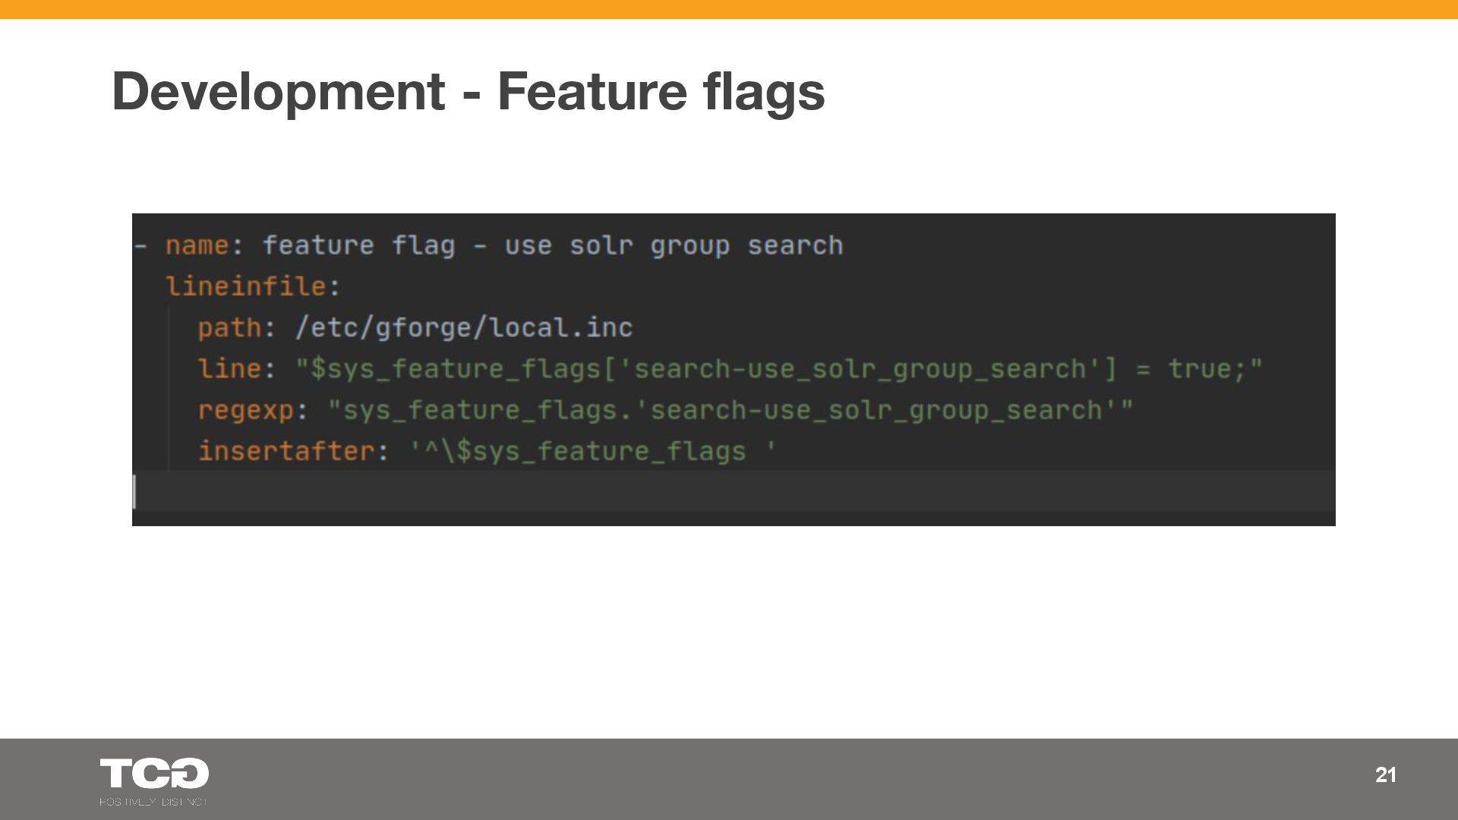The height and width of the screenshot is (820, 1458).
Task: Click the text cursor on empty code line
Action: [135, 491]
